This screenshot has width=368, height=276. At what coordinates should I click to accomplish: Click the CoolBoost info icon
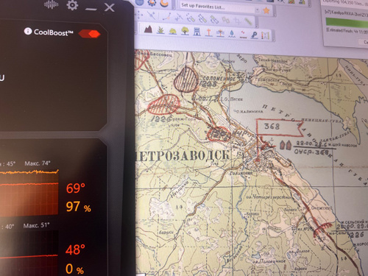[x=28, y=31]
